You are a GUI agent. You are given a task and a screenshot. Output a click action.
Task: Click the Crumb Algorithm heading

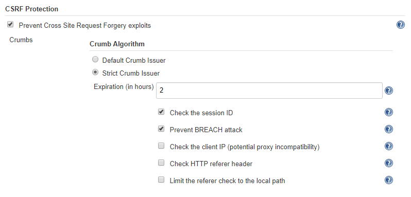tap(117, 44)
